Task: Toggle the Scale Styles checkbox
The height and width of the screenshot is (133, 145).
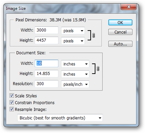Action: (12, 96)
